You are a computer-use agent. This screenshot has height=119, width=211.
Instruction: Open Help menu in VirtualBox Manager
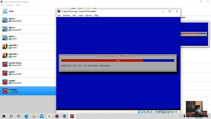click(18, 5)
